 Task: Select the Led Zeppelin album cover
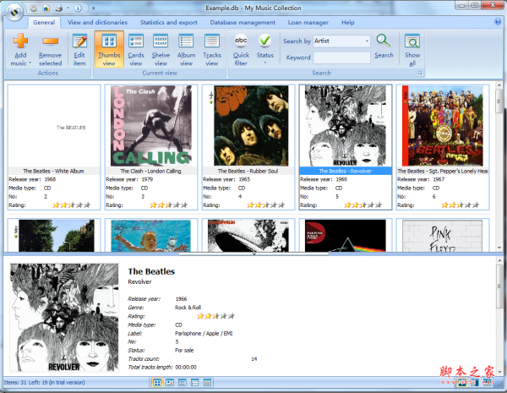[x=248, y=236]
